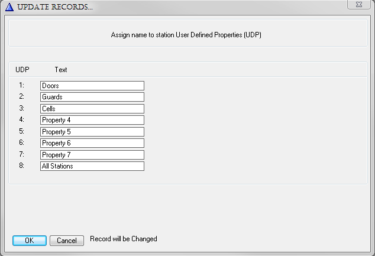Image resolution: width=375 pixels, height=256 pixels.
Task: Place cursor in Property 5 field
Action: (x=92, y=132)
